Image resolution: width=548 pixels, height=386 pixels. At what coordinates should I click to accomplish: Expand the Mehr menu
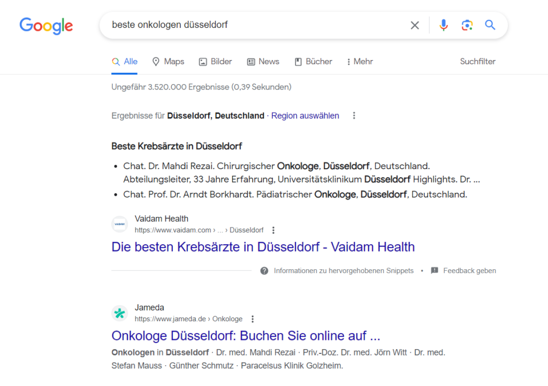[x=360, y=62]
